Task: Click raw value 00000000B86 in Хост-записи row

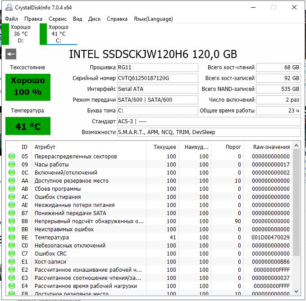Action: 271,262
